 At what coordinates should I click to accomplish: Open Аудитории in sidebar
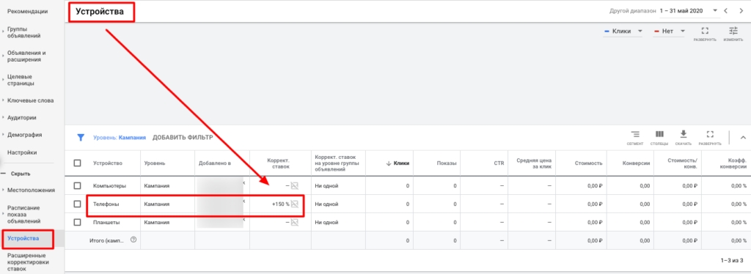coord(21,118)
